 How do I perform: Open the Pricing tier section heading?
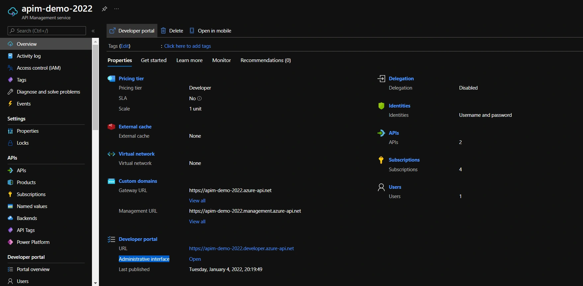click(x=131, y=79)
